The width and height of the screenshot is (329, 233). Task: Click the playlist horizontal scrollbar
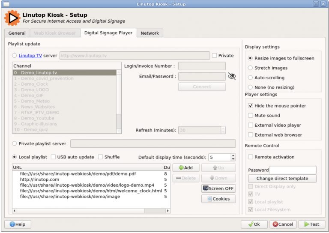(x=86, y=211)
